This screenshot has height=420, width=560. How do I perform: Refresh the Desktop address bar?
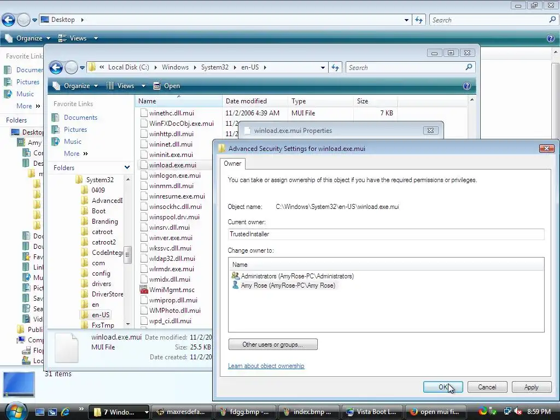tap(418, 20)
